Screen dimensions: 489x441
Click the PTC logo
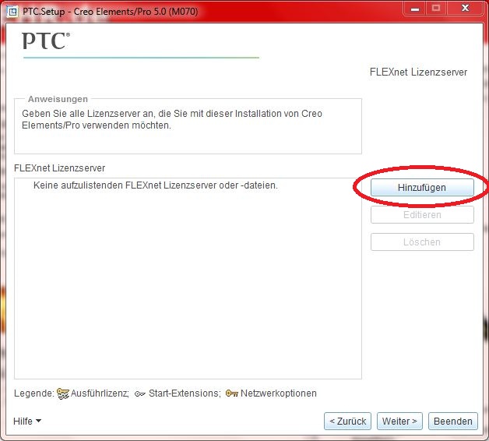[46, 41]
